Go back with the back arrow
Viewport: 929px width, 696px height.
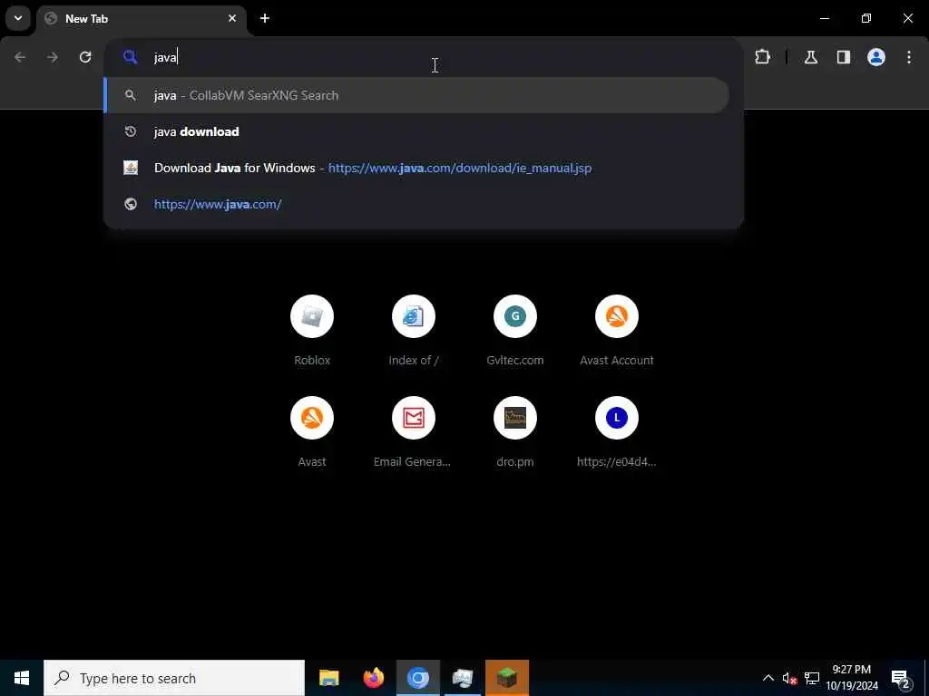tap(20, 57)
